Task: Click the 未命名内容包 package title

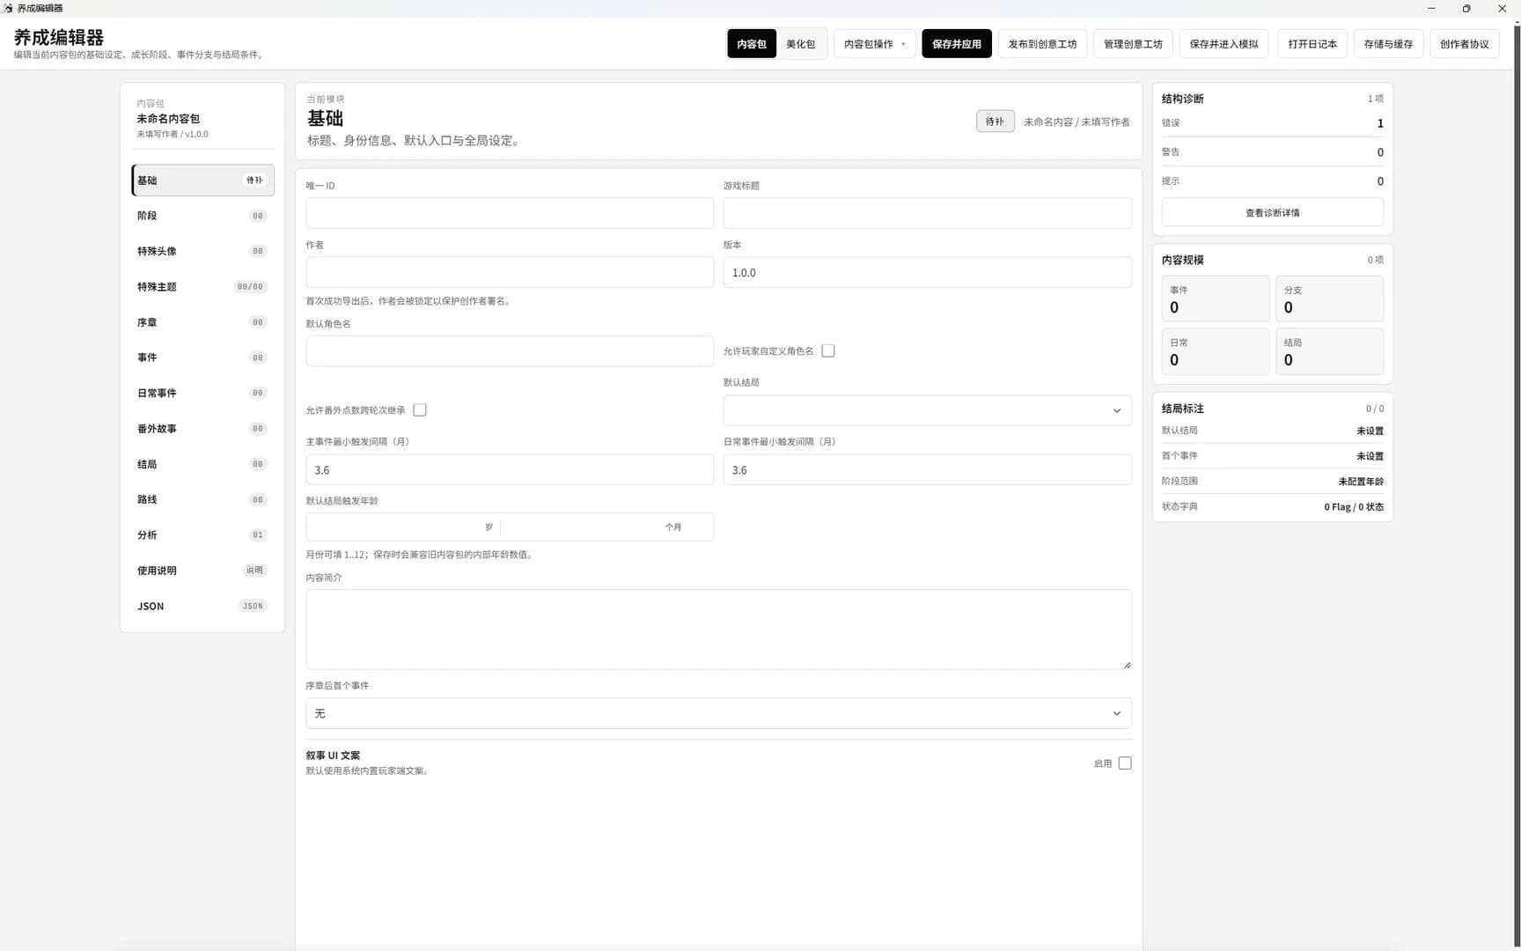Action: coord(168,119)
